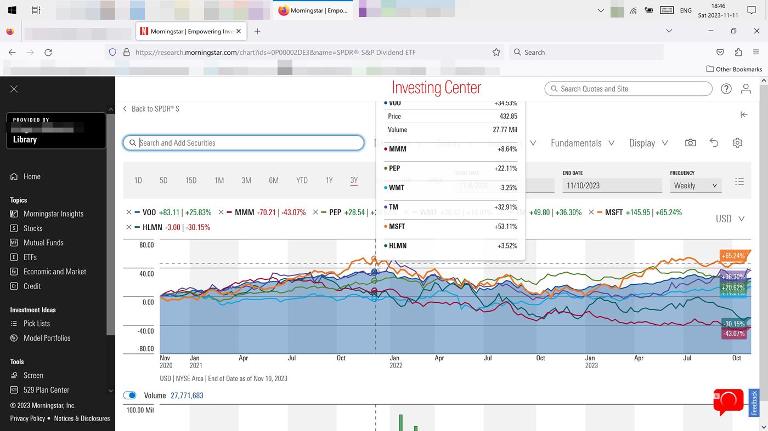Go back in Firefox

12,53
